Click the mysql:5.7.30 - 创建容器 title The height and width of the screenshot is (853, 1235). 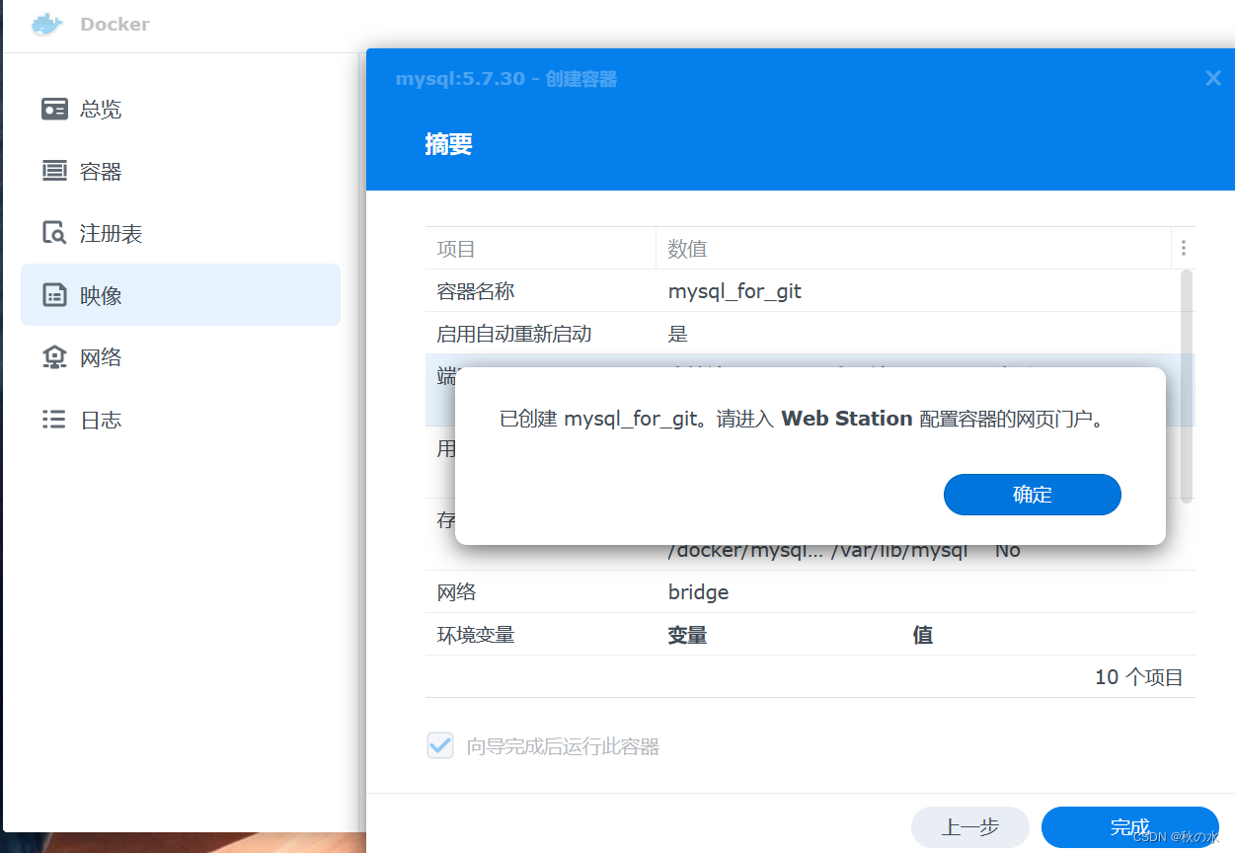click(506, 79)
